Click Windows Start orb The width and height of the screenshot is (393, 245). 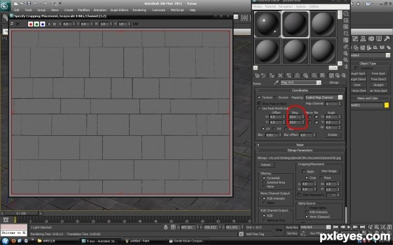5,240
